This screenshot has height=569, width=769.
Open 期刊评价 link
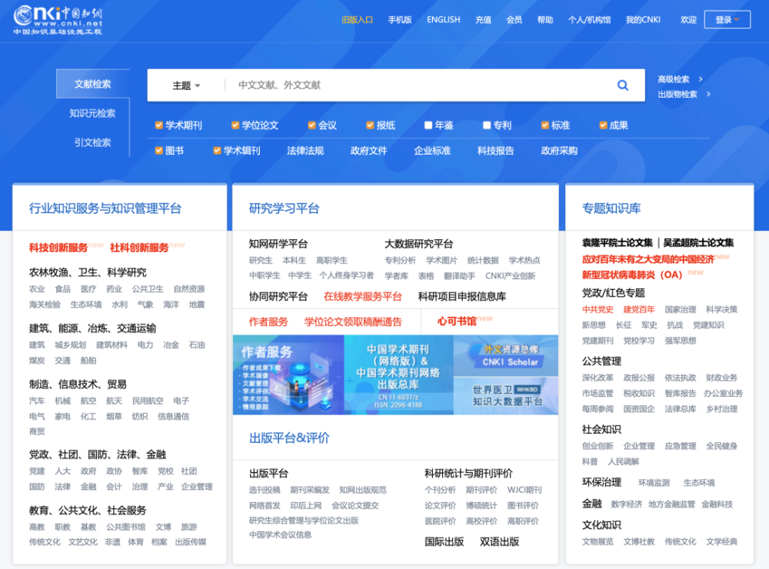click(x=481, y=490)
